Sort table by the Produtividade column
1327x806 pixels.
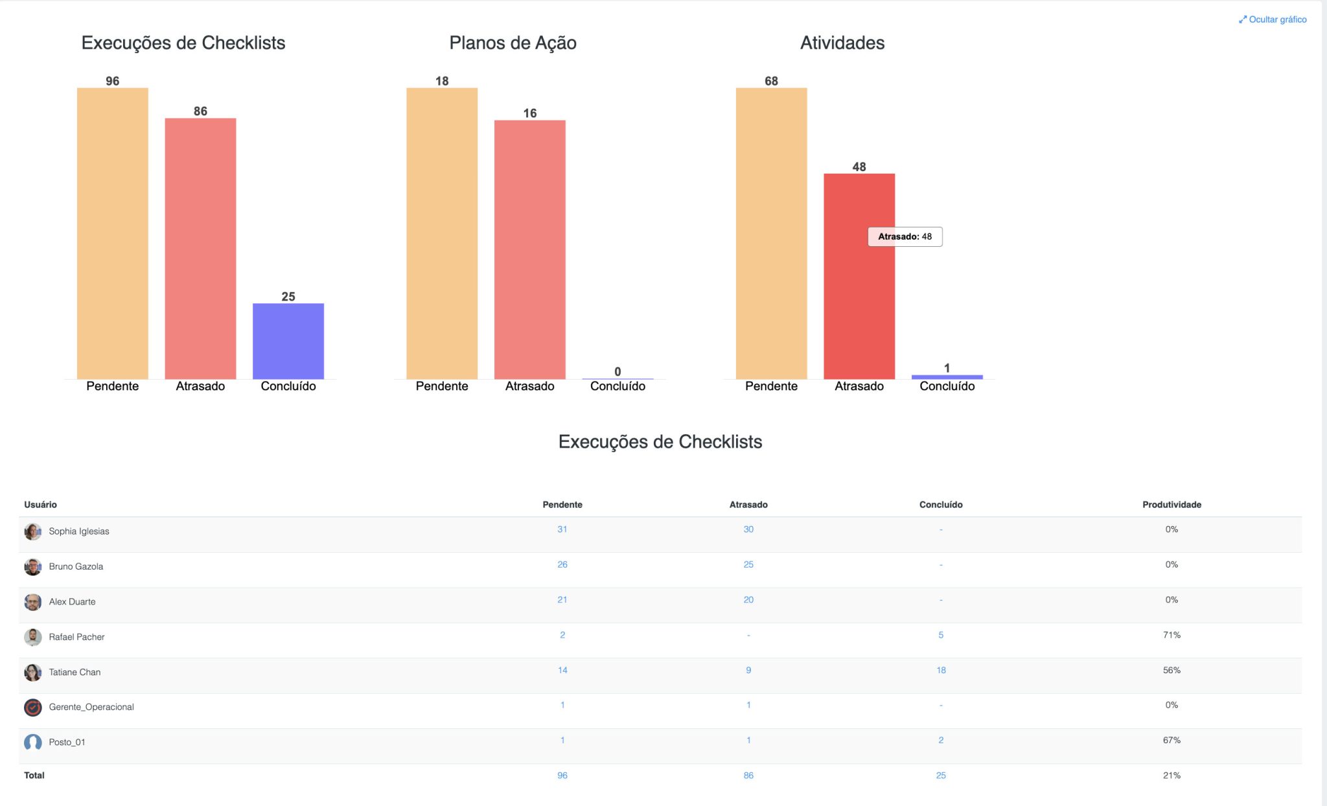point(1172,504)
